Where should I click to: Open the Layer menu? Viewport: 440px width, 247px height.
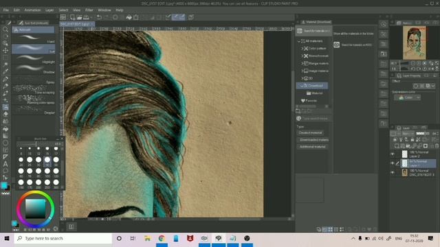pyautogui.click(x=49, y=10)
